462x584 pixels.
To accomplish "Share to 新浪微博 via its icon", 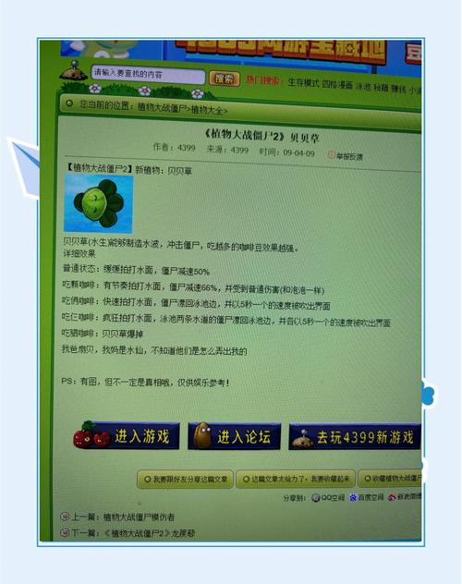I will pyautogui.click(x=392, y=497).
